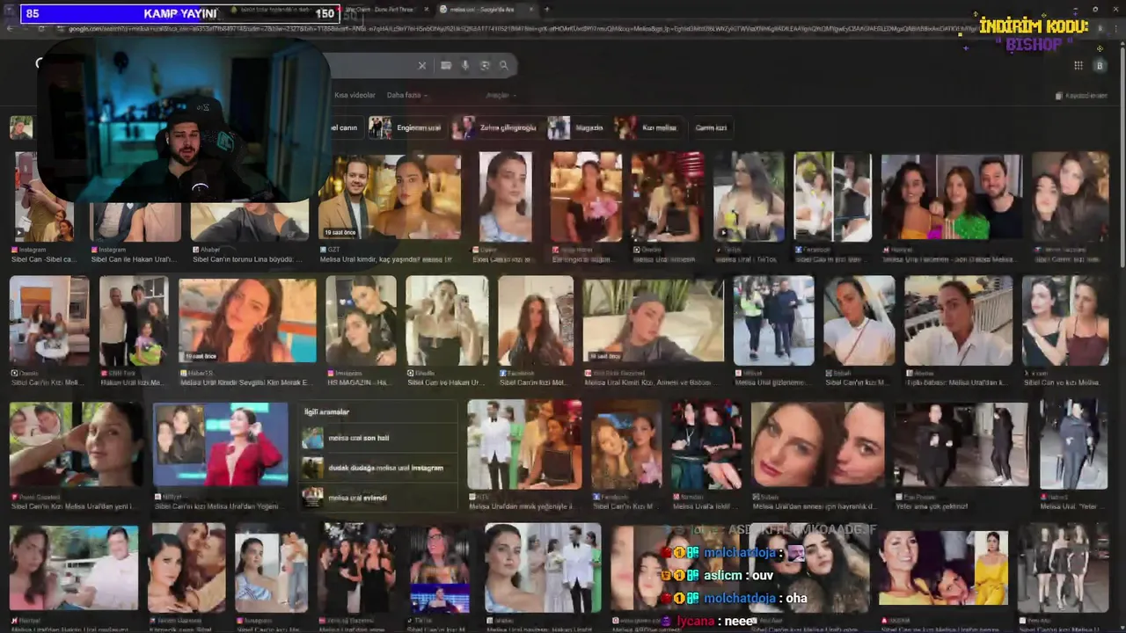
Task: Open related search 'melisa ural son hali'
Action: [x=378, y=438]
